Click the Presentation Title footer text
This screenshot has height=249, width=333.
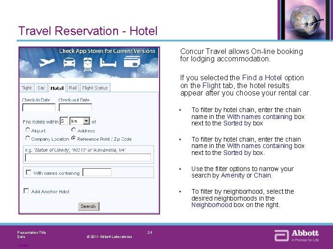tap(31, 232)
